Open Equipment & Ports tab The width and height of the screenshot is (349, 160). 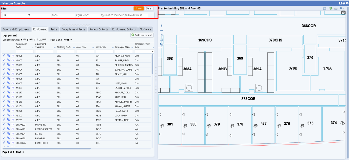coord(124,29)
